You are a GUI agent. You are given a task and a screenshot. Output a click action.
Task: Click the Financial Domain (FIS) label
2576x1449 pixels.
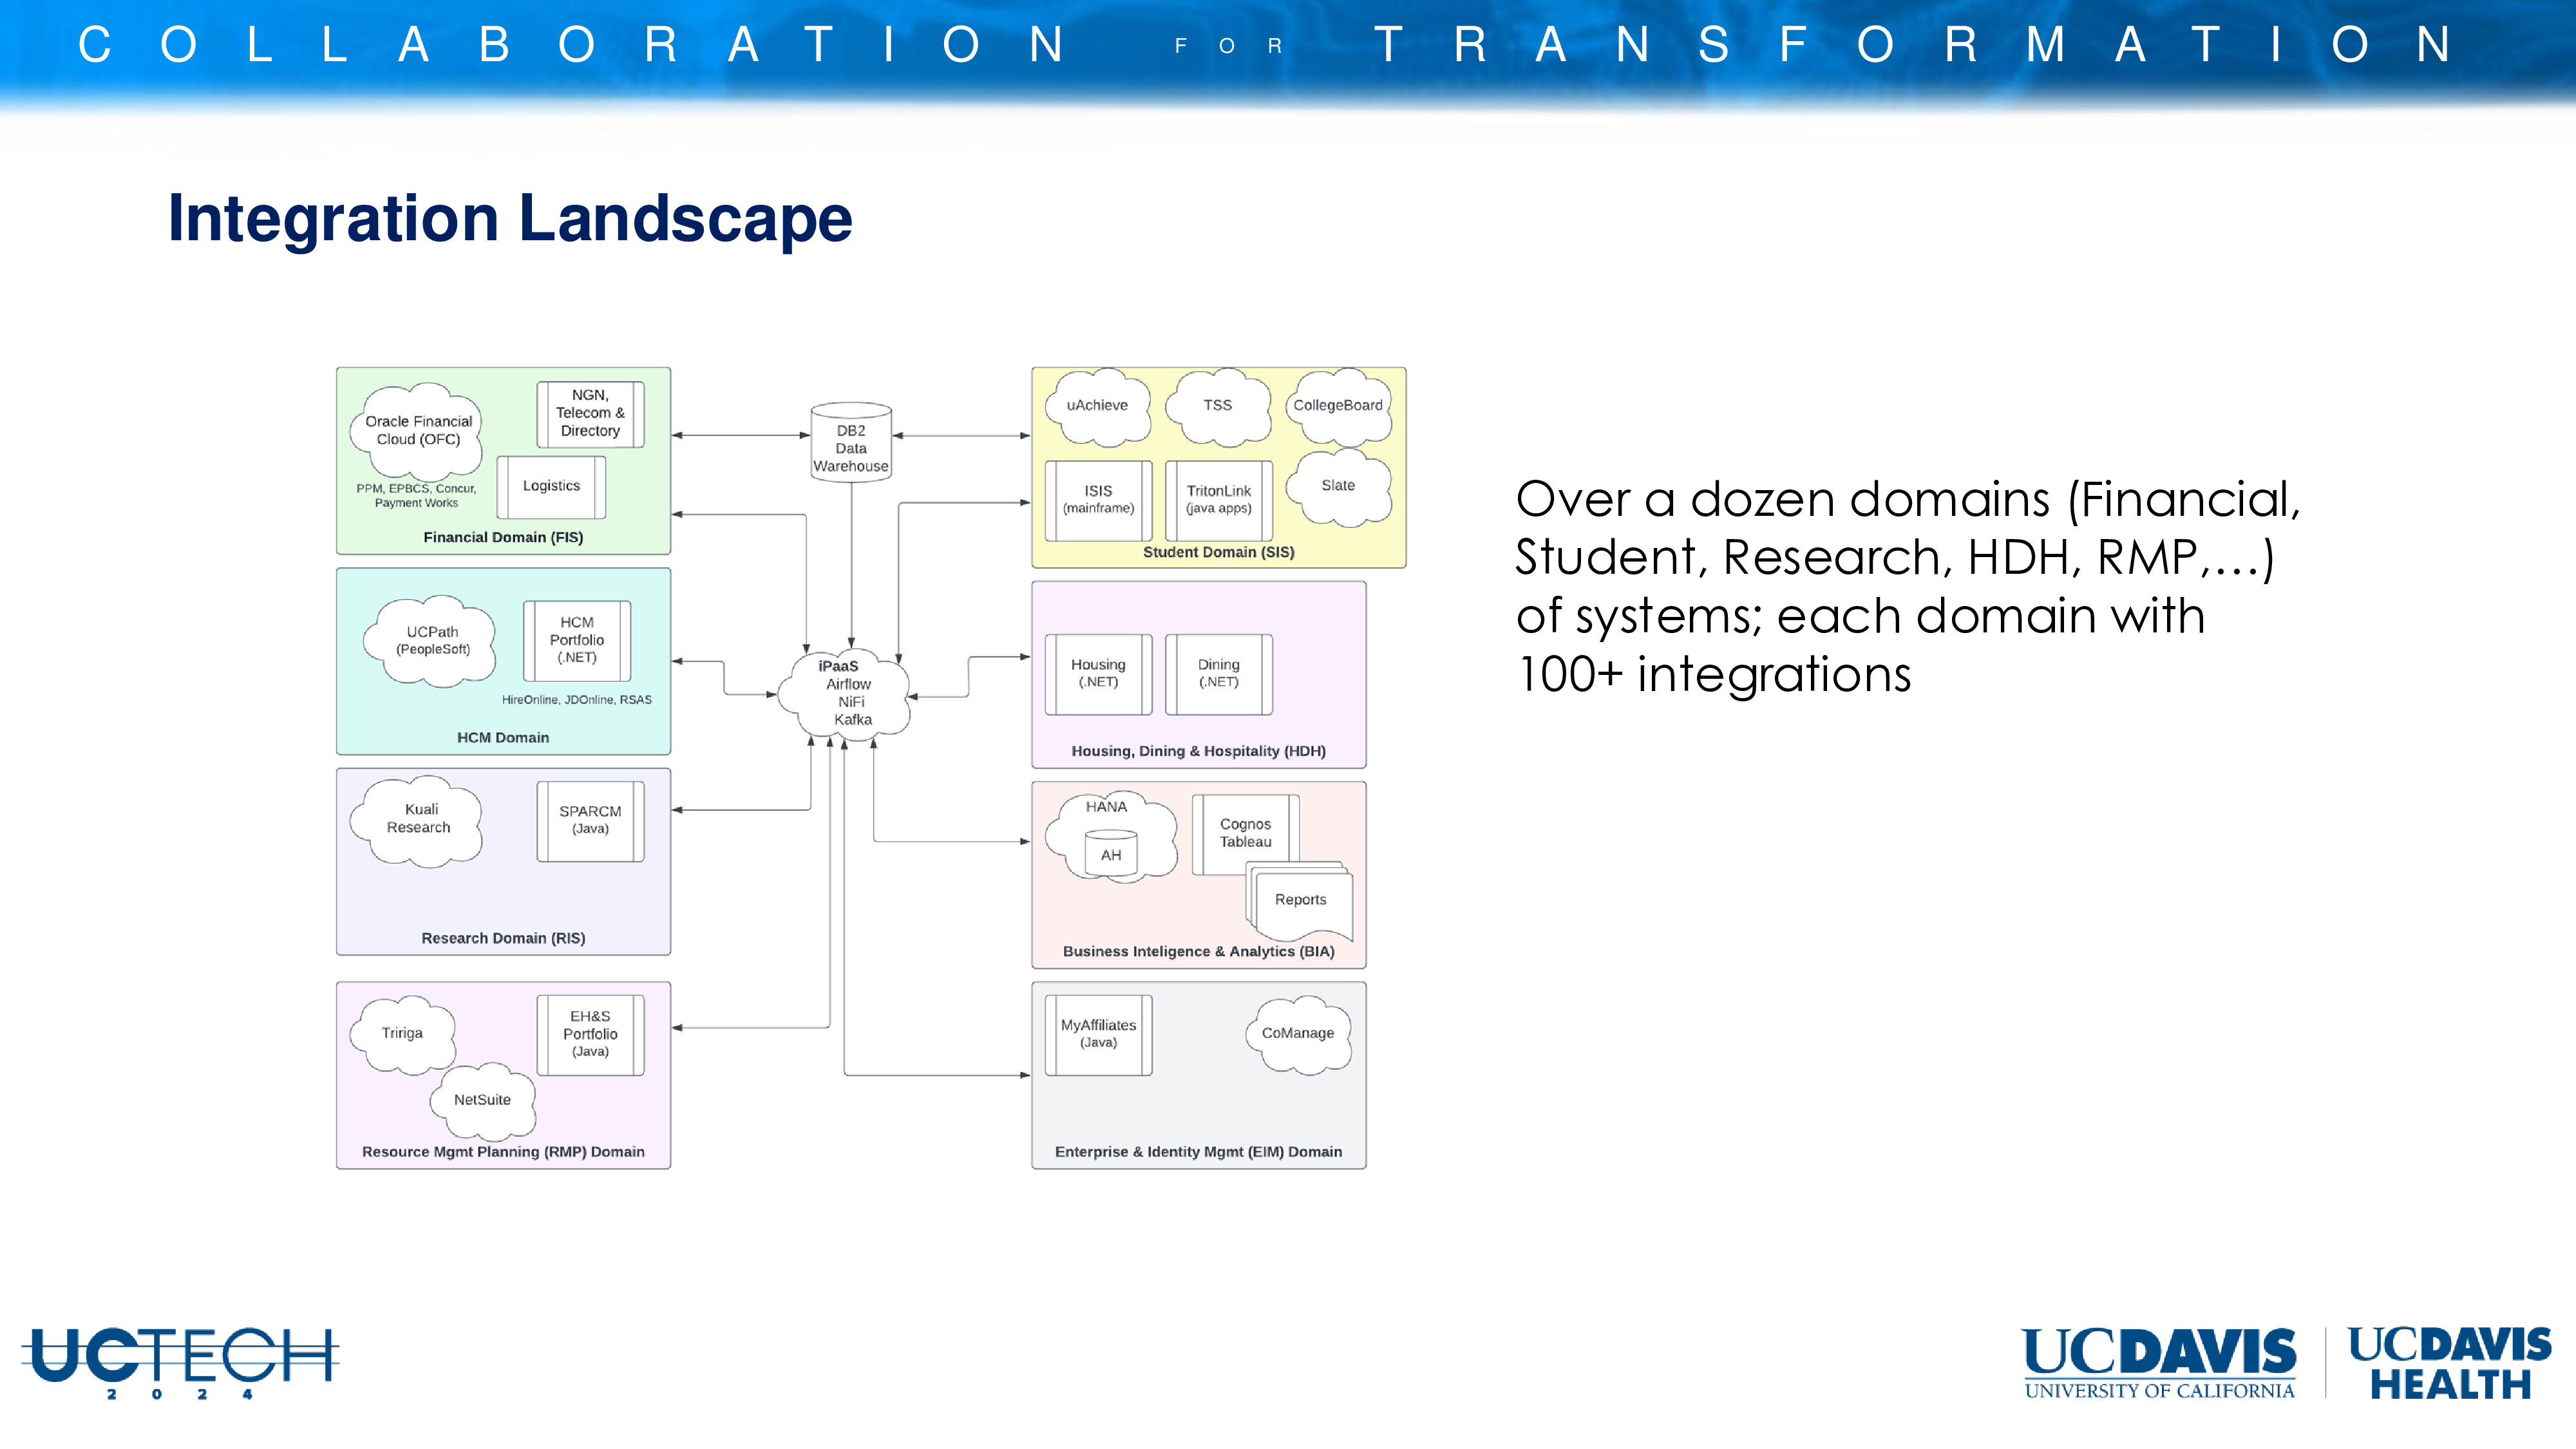pos(503,538)
